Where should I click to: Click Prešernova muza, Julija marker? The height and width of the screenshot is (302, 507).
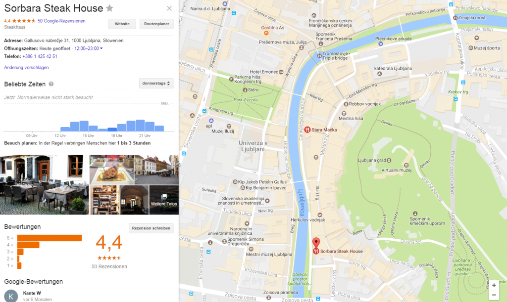tap(302, 47)
